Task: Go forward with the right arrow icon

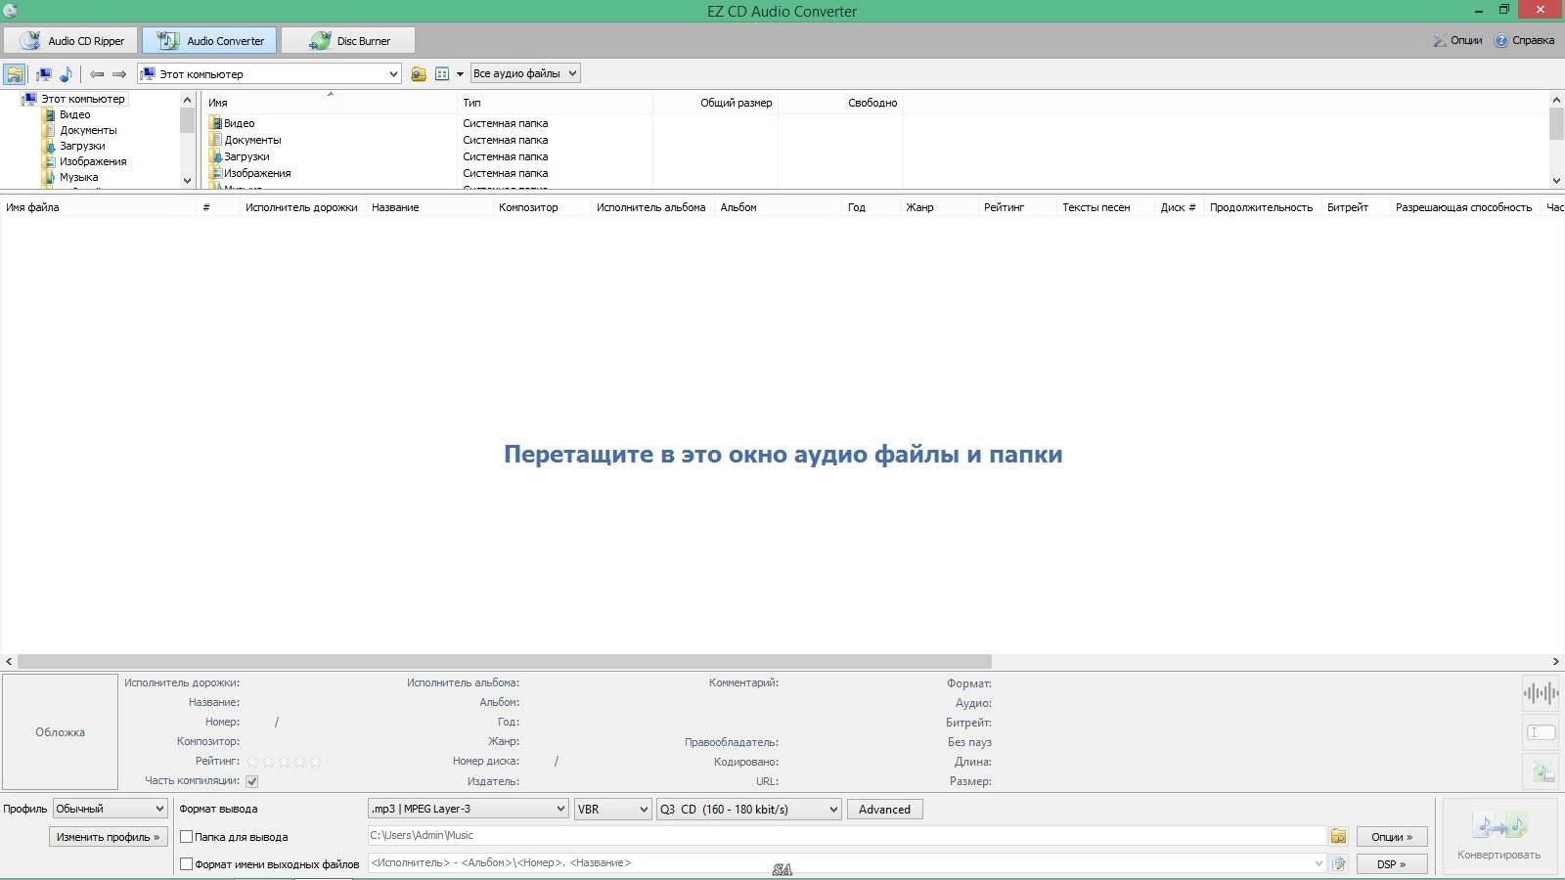Action: pos(119,74)
